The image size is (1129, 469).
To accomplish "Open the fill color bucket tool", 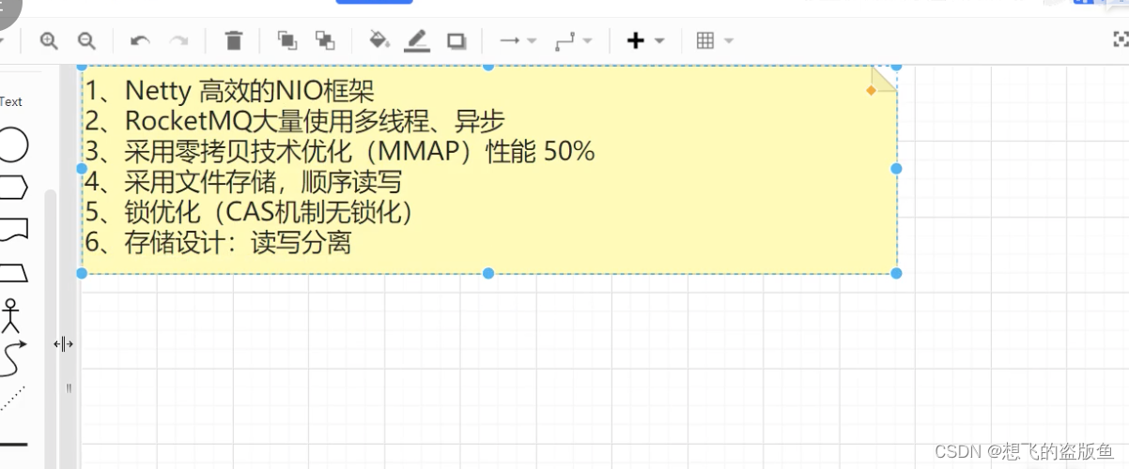I will click(379, 40).
